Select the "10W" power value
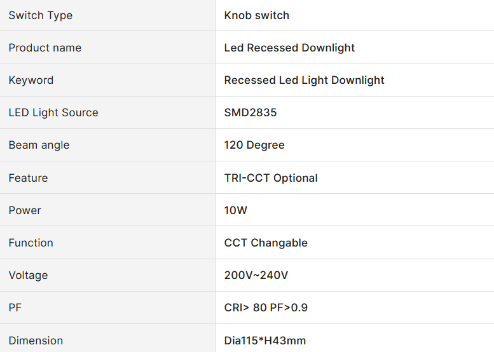Viewport: 494px width, 352px height. pyautogui.click(x=236, y=210)
